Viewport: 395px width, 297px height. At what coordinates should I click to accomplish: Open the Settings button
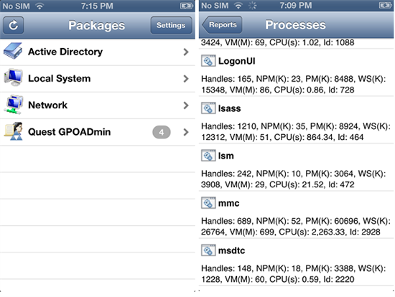click(171, 25)
